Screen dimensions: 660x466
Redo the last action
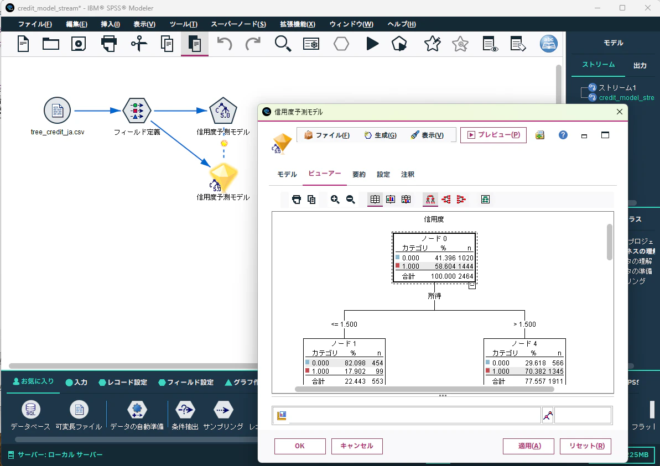click(x=253, y=44)
